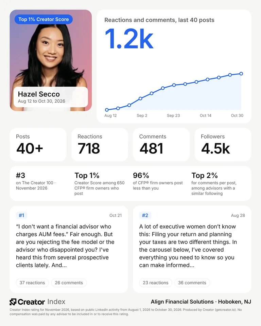Viewport: 261px width, 326px height.
Task: Click the Reactions 718 stat card
Action: tap(100, 145)
